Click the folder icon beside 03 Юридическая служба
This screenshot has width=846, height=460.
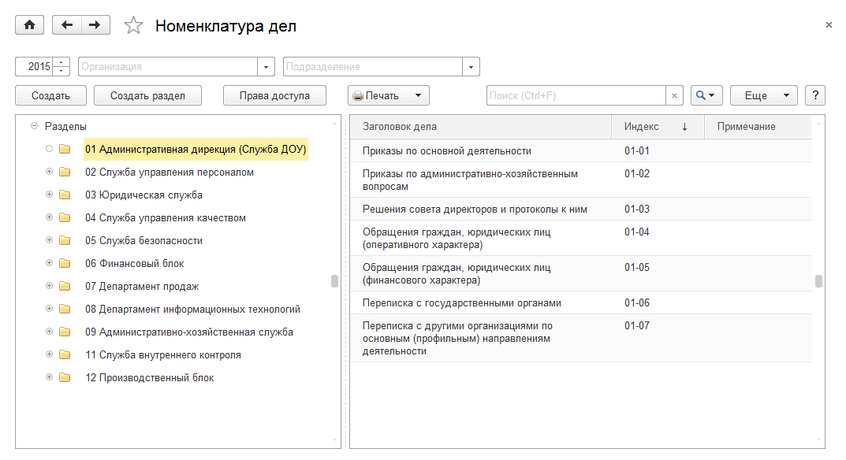(64, 194)
